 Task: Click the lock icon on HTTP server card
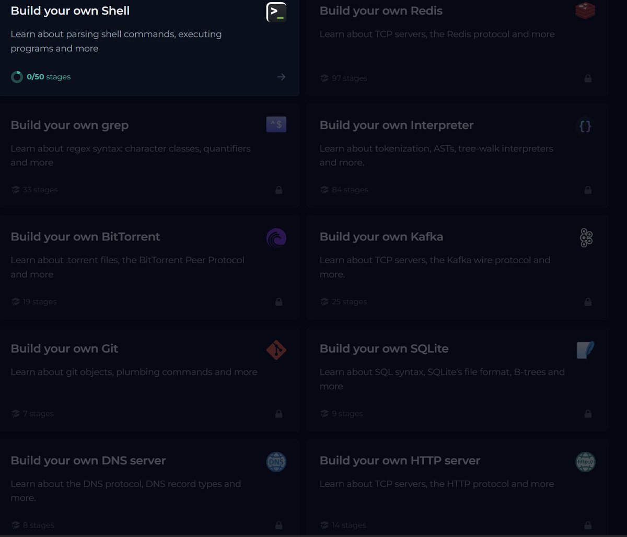588,525
